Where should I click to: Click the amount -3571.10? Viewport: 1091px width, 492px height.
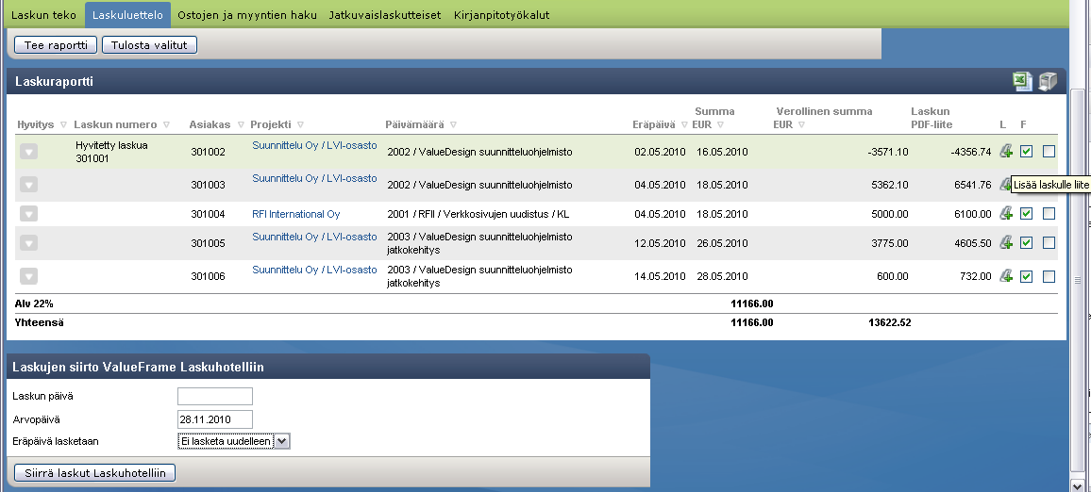[886, 152]
